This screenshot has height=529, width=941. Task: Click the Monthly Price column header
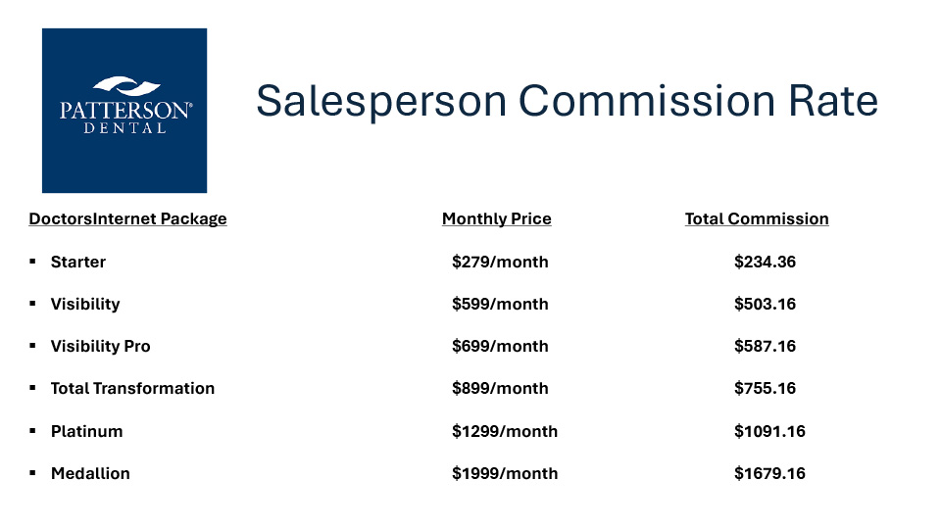click(x=496, y=218)
